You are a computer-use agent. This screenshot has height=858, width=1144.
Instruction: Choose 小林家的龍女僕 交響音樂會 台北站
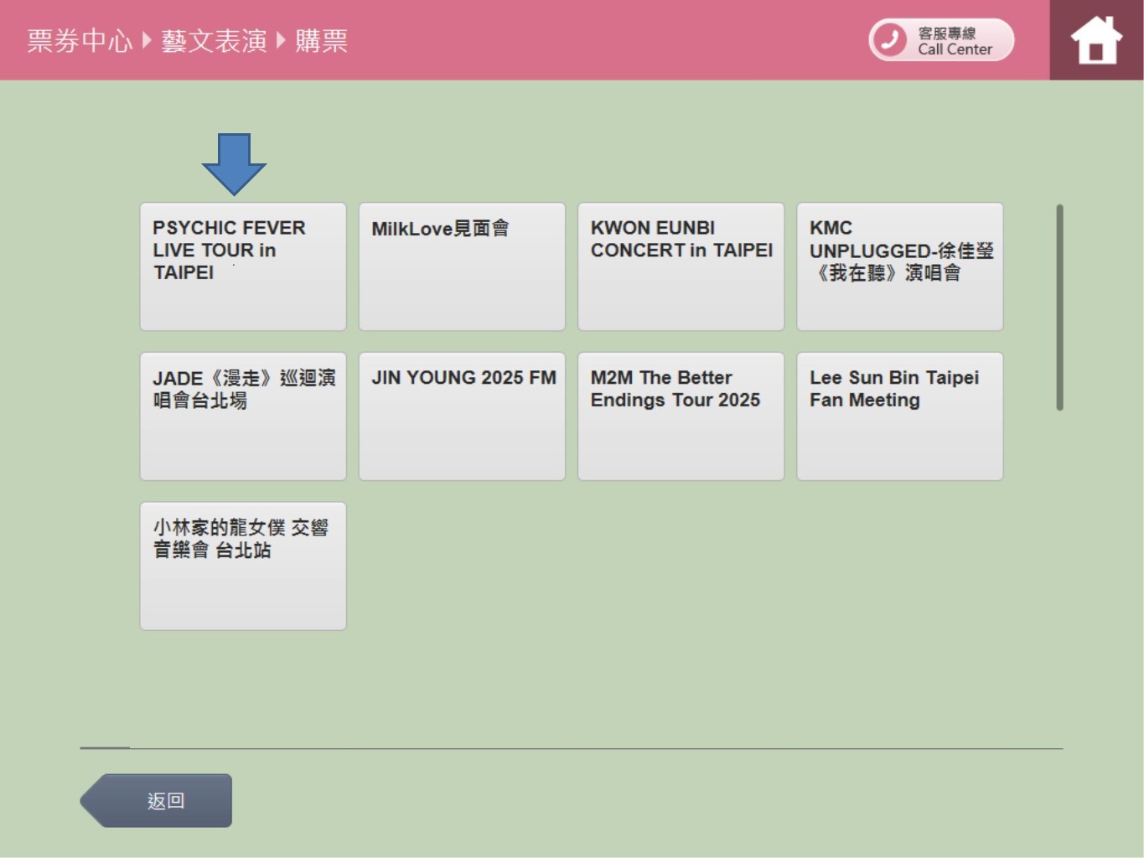[243, 566]
